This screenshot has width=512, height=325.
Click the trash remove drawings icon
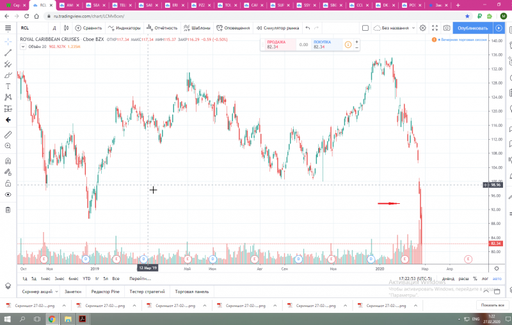coord(8,210)
